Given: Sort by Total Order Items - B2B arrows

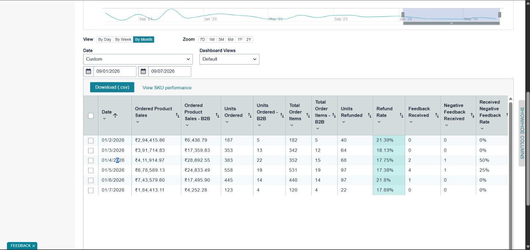Looking at the screenshot, I should click(x=334, y=115).
